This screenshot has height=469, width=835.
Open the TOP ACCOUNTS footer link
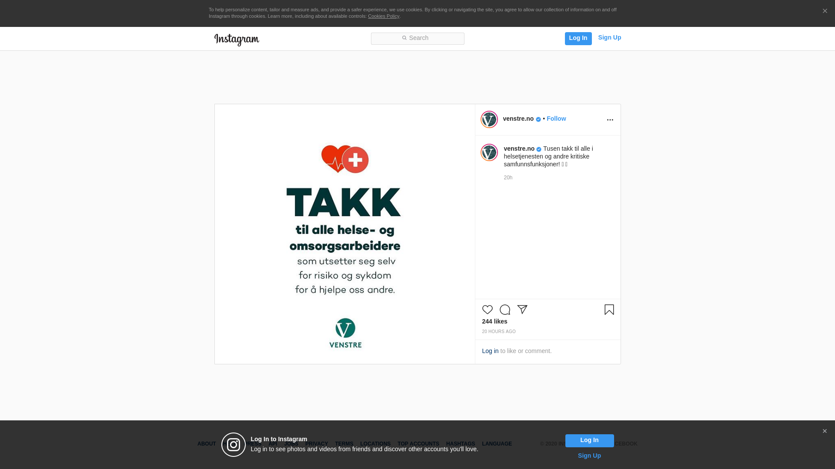click(418, 444)
